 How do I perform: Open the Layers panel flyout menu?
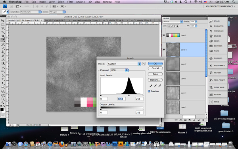pyautogui.click(x=206, y=18)
